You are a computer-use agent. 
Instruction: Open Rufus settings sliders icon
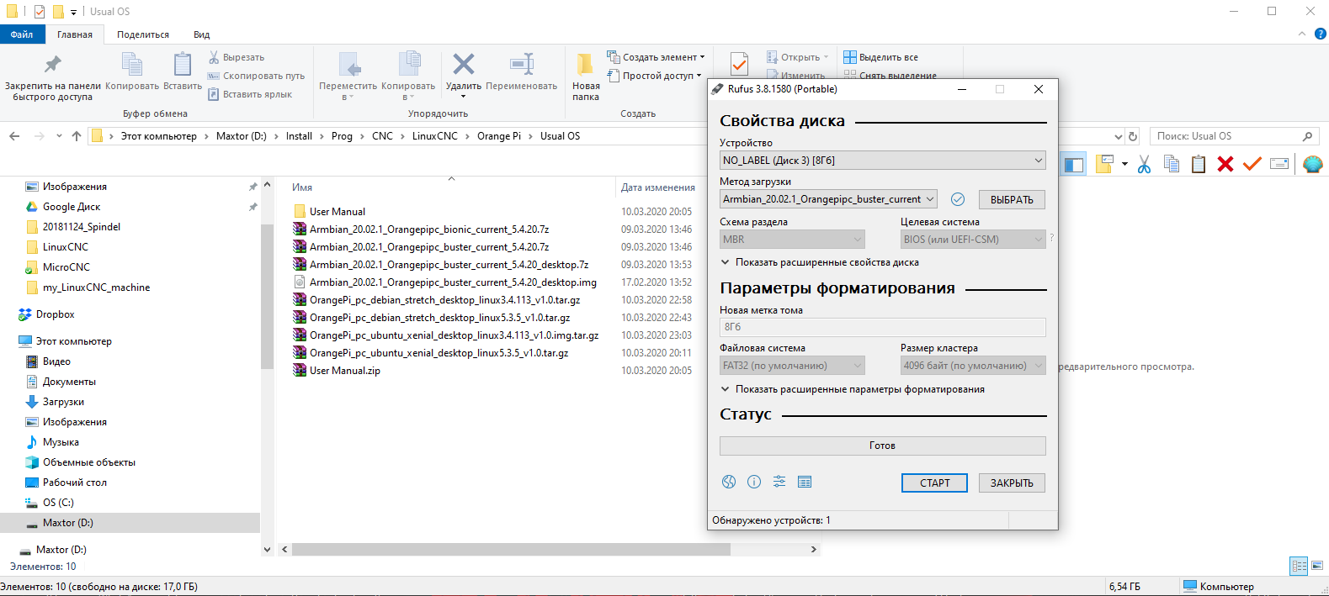click(779, 482)
